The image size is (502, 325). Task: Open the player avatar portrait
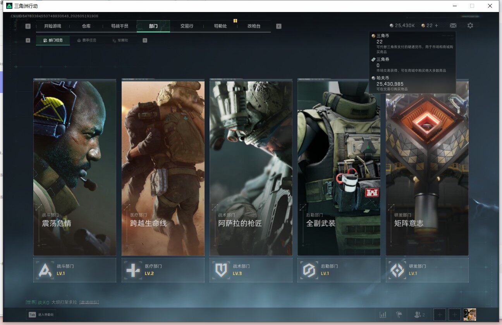click(470, 315)
